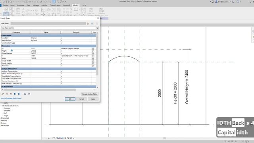Collapse the Dimensions parameter group
The image size is (254, 143).
pyautogui.click(x=48, y=46)
